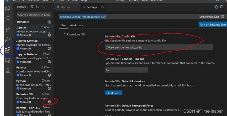This screenshot has width=227, height=116.
Task: Click the Config File path field
Action: coord(159,47)
